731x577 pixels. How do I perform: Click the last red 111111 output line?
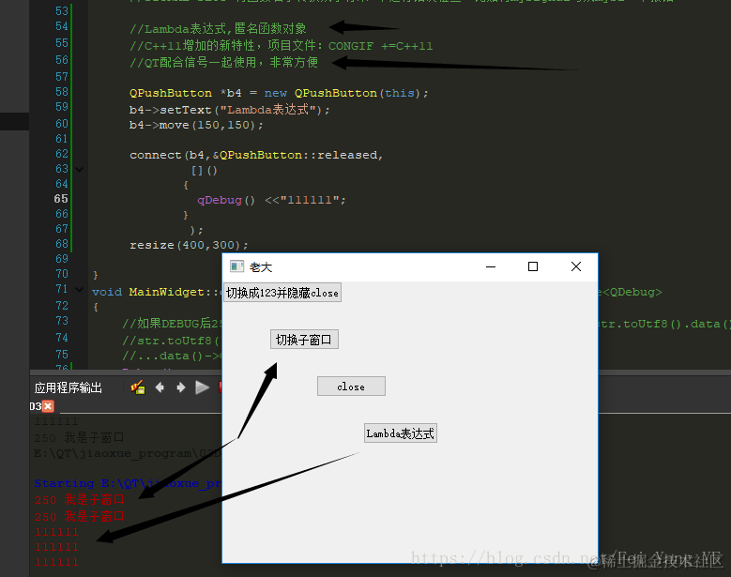56,562
